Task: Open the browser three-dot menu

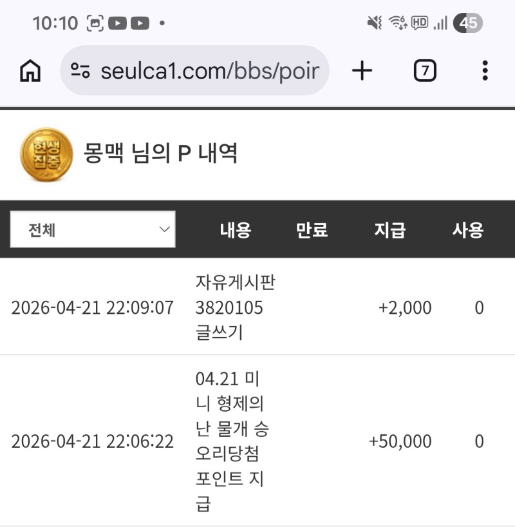Action: tap(485, 71)
